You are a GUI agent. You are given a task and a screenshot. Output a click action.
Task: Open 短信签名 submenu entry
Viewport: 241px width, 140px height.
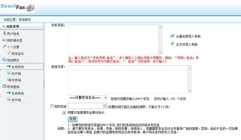click(18, 53)
